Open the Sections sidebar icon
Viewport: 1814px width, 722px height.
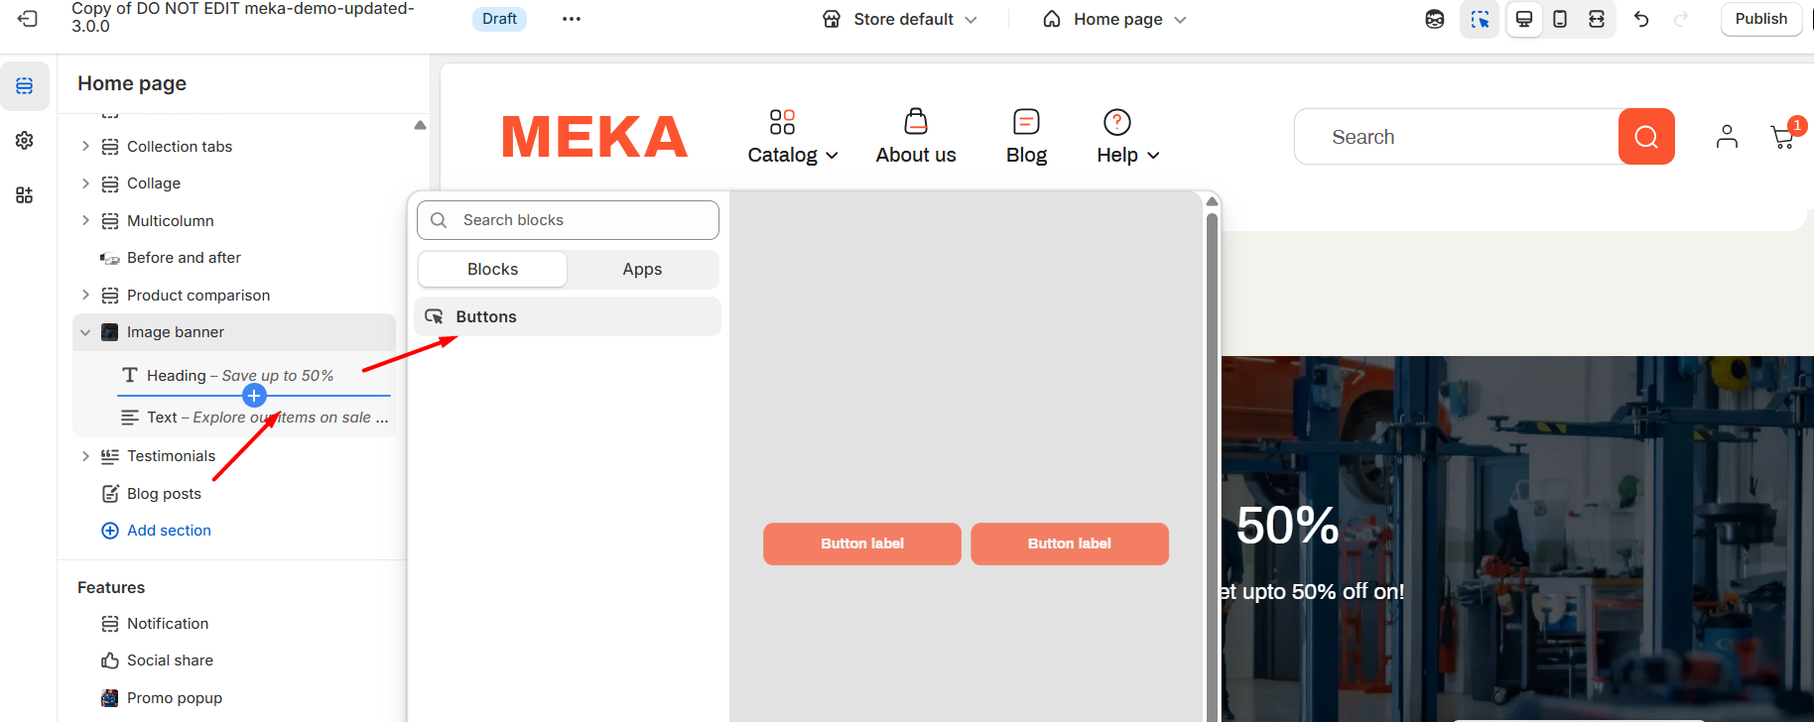pos(25,86)
